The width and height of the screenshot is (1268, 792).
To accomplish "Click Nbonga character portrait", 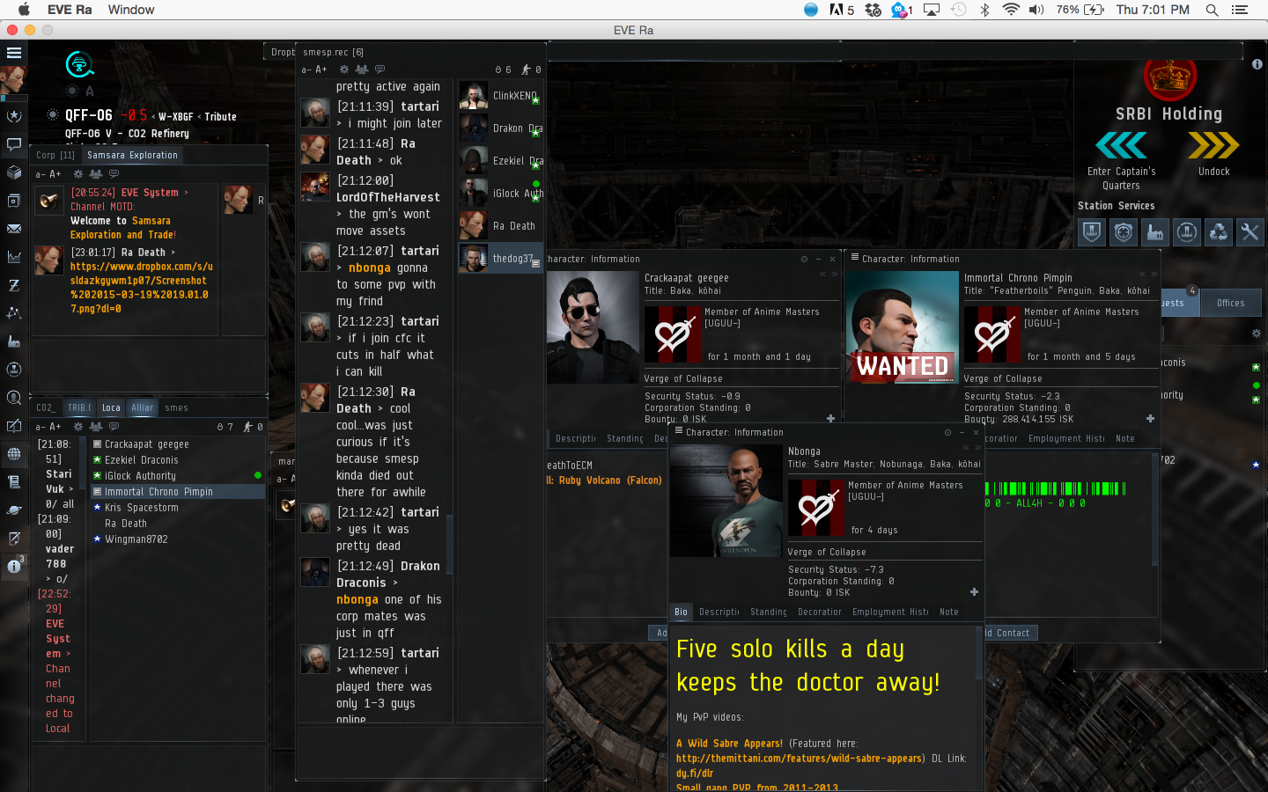I will (726, 501).
